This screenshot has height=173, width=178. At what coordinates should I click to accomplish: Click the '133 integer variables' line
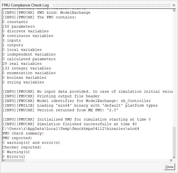[x=27, y=68]
